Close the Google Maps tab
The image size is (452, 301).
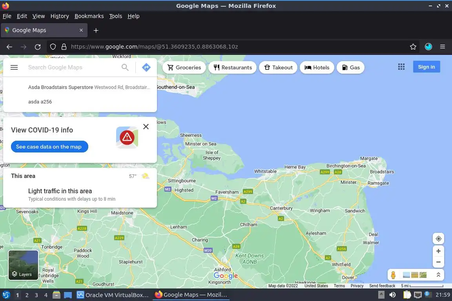(x=81, y=30)
